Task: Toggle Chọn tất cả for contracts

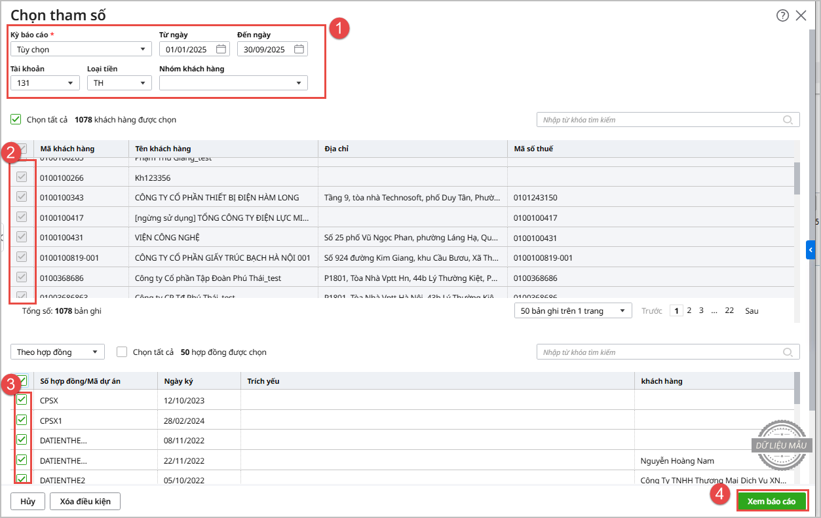Action: (122, 352)
